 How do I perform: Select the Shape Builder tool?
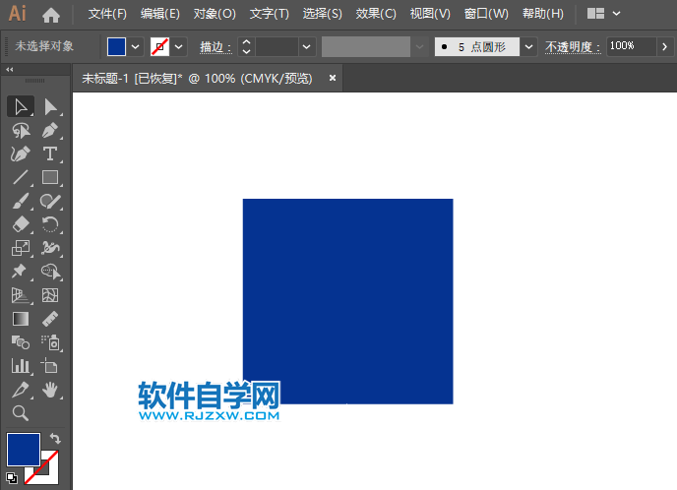click(x=50, y=272)
